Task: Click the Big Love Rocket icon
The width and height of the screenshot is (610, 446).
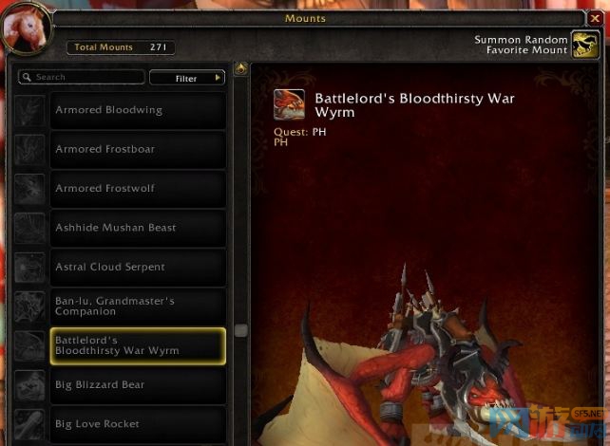Action: coord(29,424)
